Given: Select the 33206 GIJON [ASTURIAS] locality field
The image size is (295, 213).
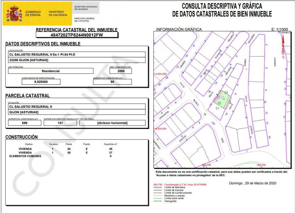Looking at the screenshot, I should click(77, 60).
